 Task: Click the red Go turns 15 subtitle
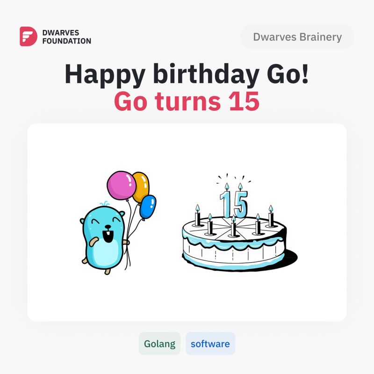pyautogui.click(x=187, y=101)
